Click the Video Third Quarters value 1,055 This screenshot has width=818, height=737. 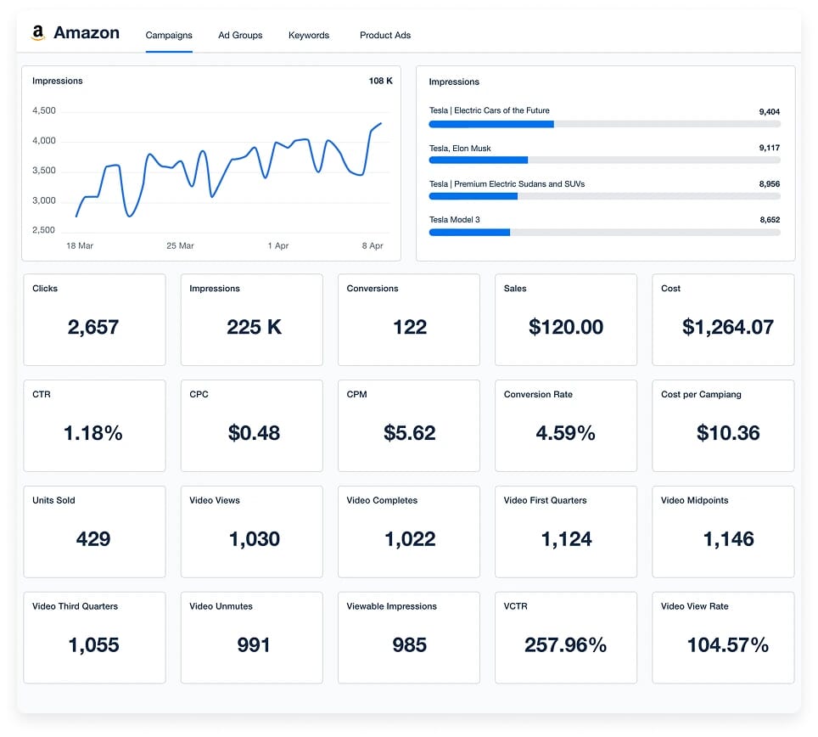[x=93, y=645]
